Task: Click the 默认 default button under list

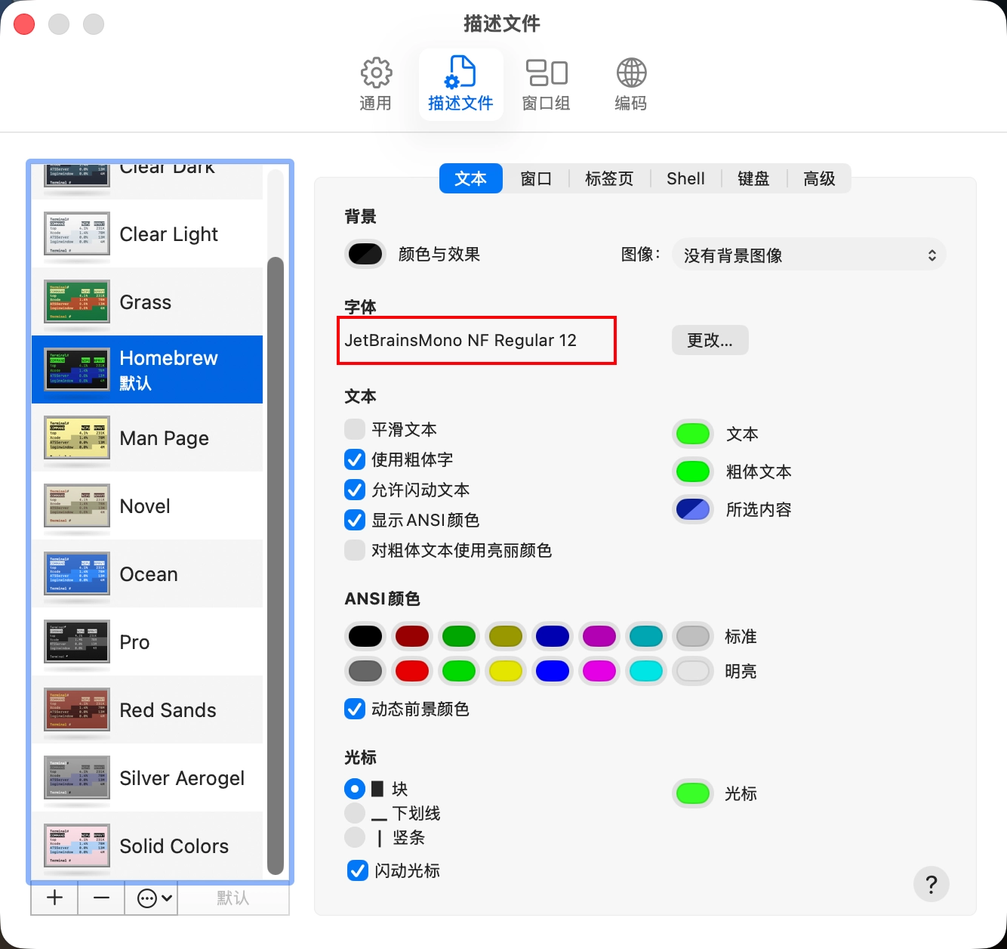Action: click(x=233, y=898)
